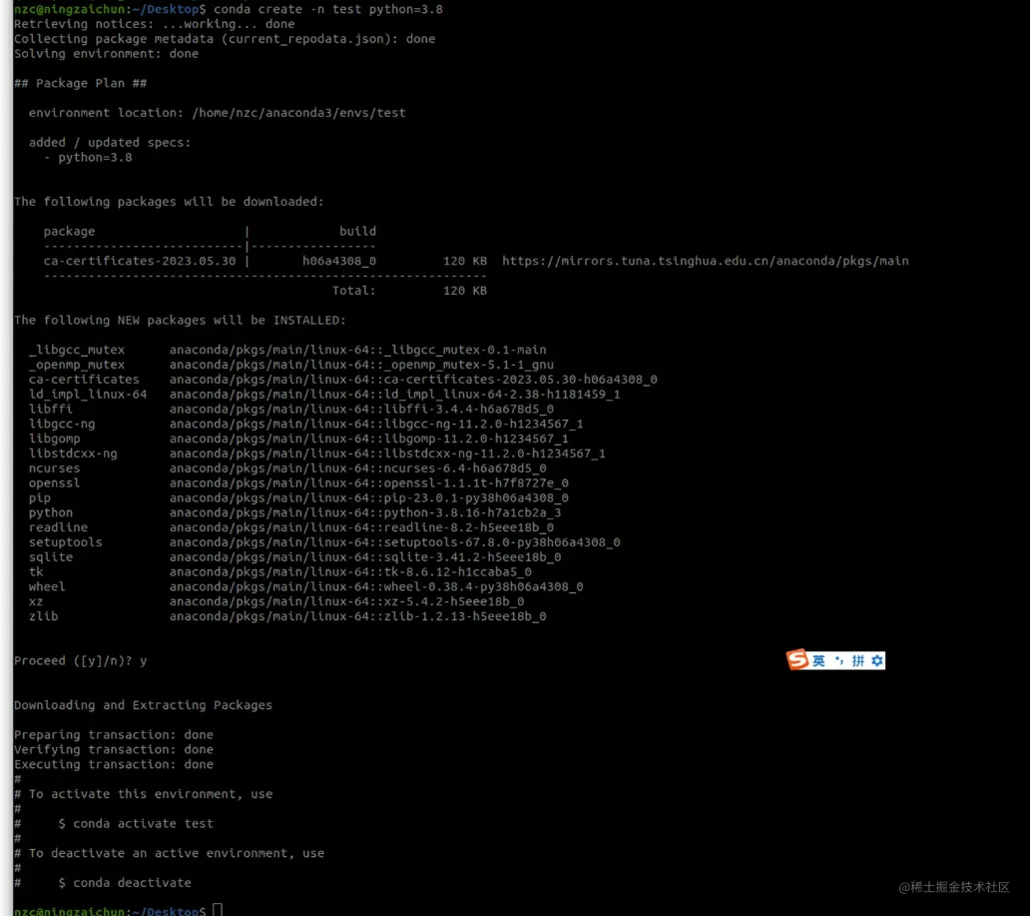Image resolution: width=1030 pixels, height=916 pixels.
Task: Click 'libstdcxx-ng-11.2.0-h1234567_1' package path
Action: [387, 454]
